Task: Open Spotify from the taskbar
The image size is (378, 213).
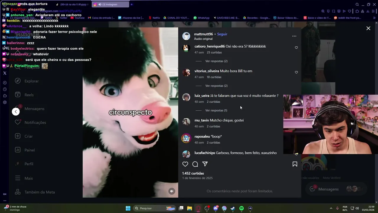Action: click(241, 208)
